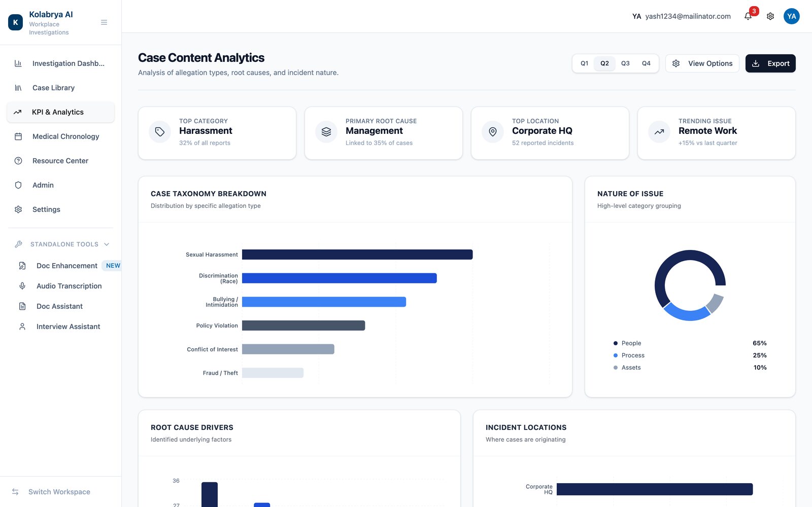Screen dimensions: 812x507
Task: Select the Q2 quarter tab
Action: pyautogui.click(x=605, y=63)
